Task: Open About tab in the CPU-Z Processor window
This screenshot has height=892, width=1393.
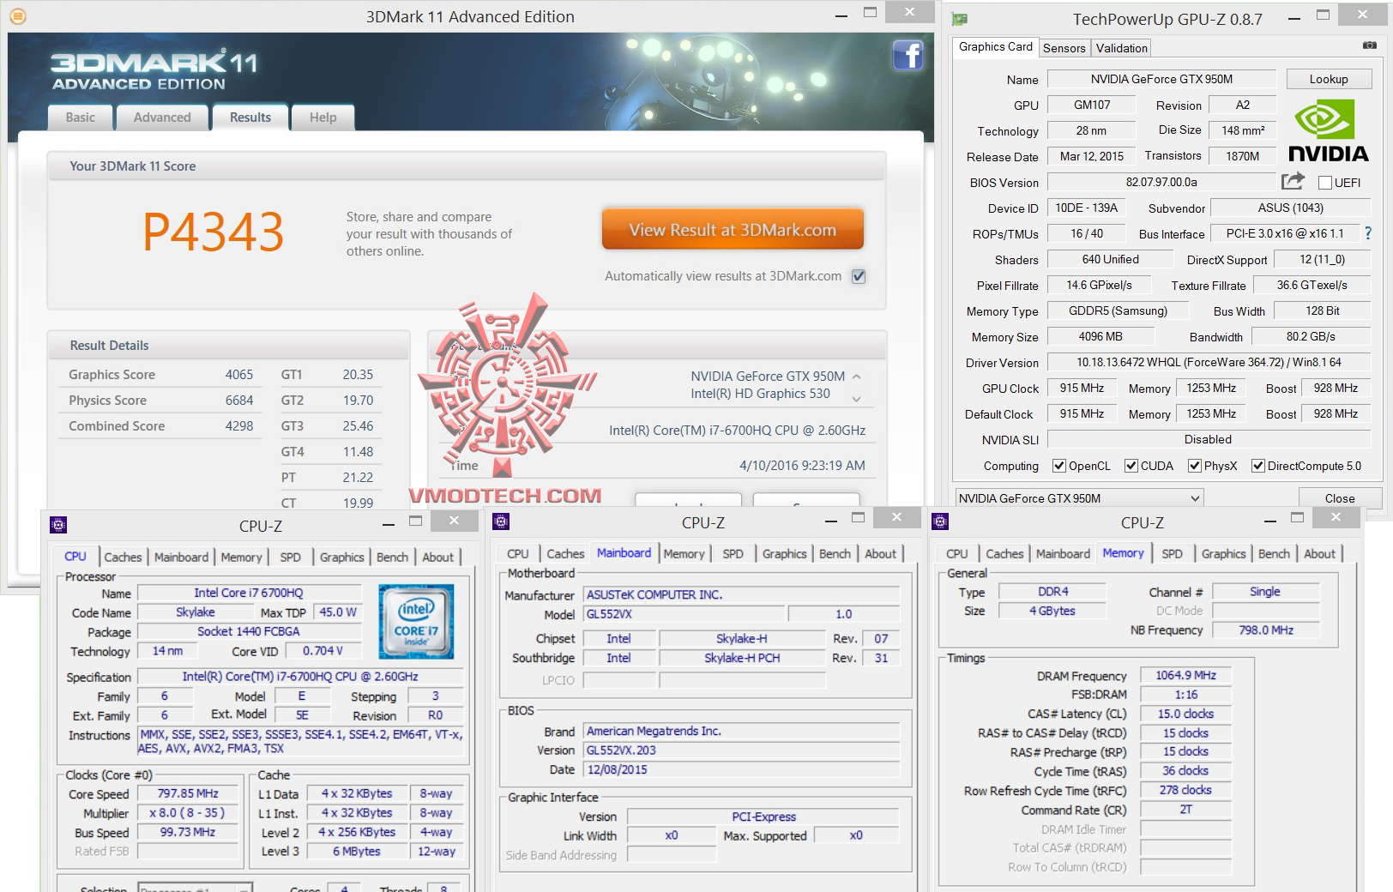Action: pyautogui.click(x=438, y=557)
